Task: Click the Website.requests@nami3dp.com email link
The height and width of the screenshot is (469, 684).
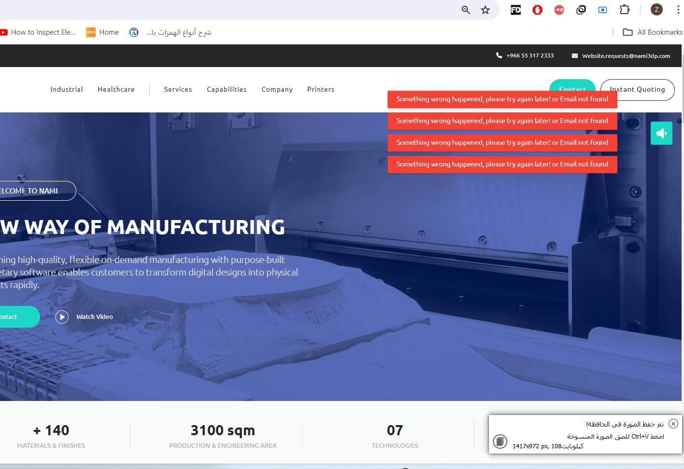Action: click(626, 55)
